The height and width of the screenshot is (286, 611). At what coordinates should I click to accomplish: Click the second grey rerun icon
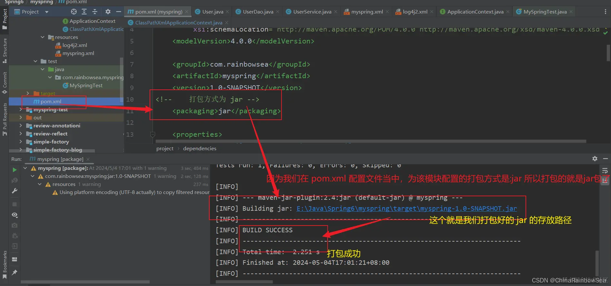pyautogui.click(x=15, y=180)
